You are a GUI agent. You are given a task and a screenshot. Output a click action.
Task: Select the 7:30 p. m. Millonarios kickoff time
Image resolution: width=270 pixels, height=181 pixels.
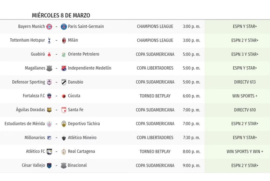192,138
